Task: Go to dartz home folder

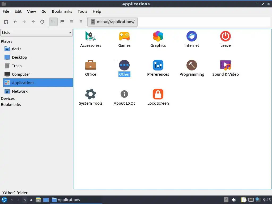Action: click(x=38, y=49)
